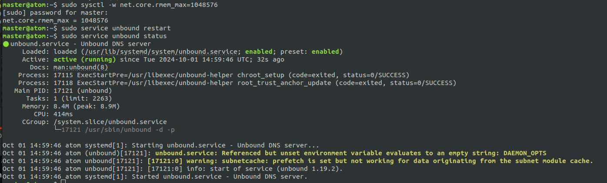The image size is (607, 183).
Task: Click the 'Started unbound.service' log entry
Action: (x=155, y=176)
